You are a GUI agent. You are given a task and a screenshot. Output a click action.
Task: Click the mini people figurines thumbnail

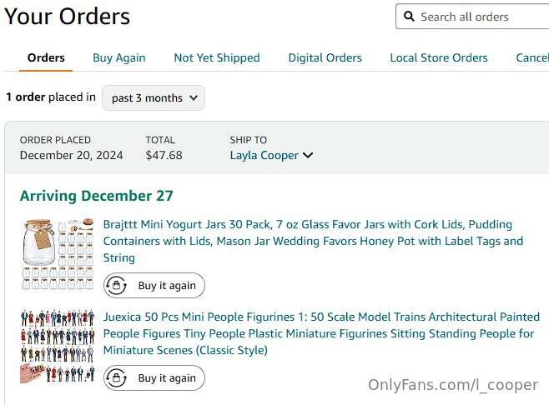coord(58,346)
